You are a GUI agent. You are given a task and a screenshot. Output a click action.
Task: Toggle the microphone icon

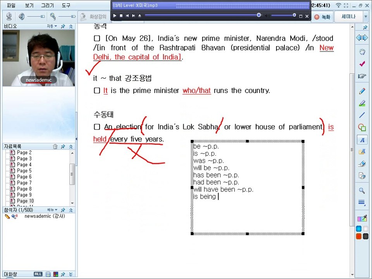[x=53, y=16]
